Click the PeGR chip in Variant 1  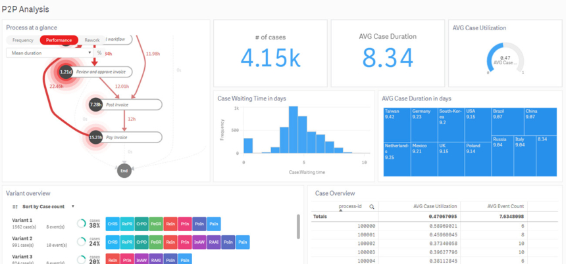(x=155, y=224)
